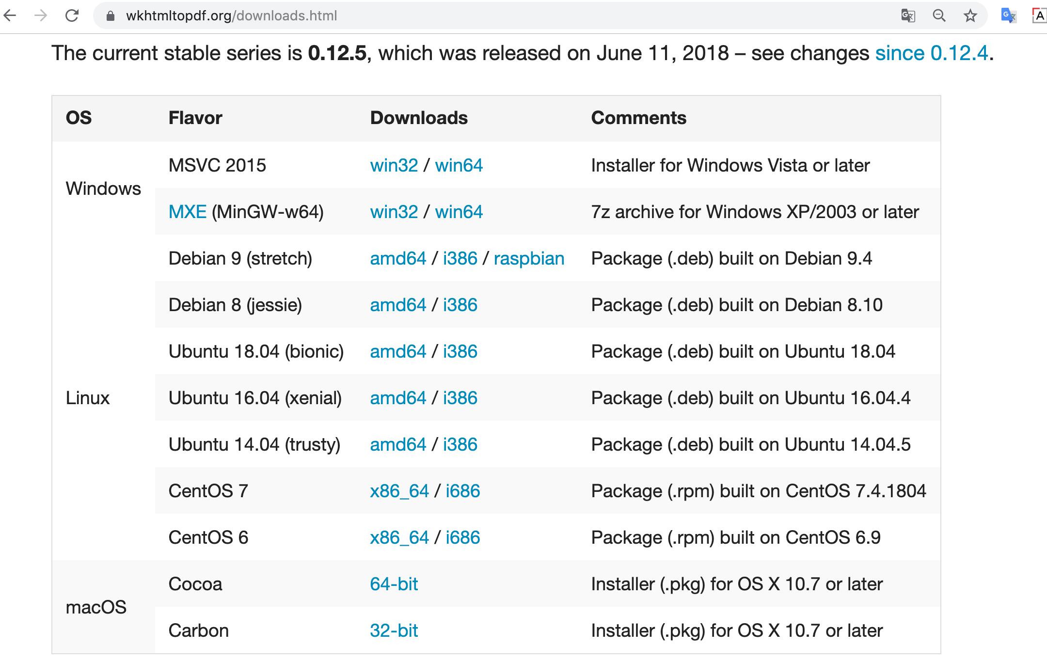Click the zoom magnifier icon in address bar
The width and height of the screenshot is (1047, 661).
[939, 16]
